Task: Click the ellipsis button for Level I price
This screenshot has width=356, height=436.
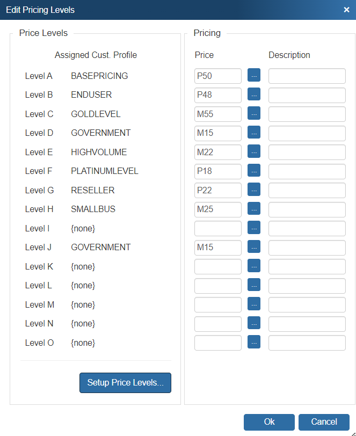Action: point(253,228)
